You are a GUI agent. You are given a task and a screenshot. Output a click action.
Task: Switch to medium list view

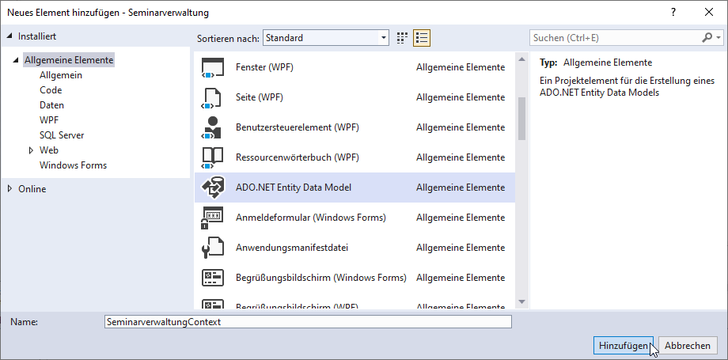(422, 38)
